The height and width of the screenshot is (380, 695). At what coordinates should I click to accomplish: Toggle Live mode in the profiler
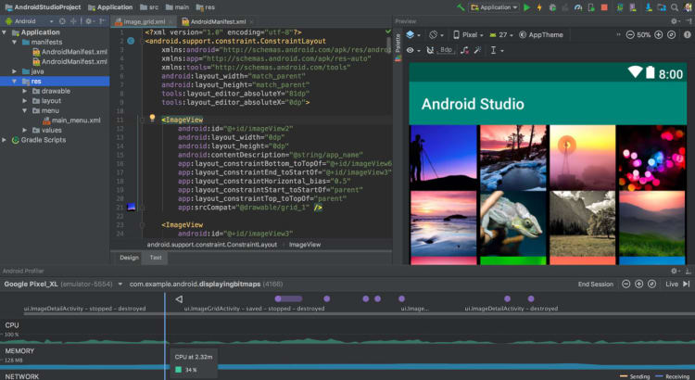coord(672,284)
